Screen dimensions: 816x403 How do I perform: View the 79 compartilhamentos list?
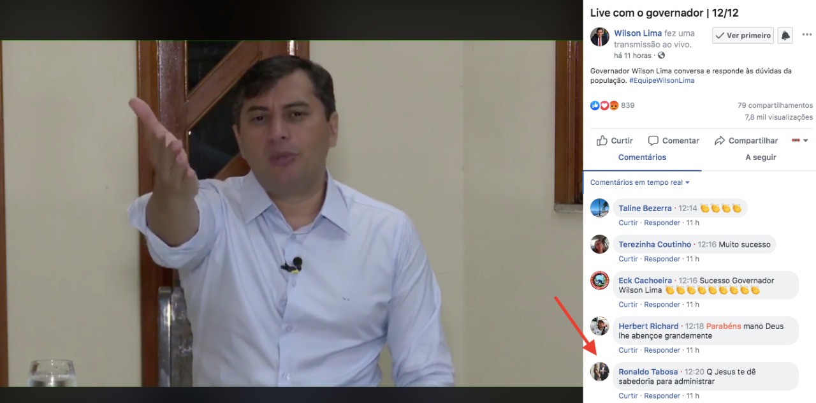775,105
